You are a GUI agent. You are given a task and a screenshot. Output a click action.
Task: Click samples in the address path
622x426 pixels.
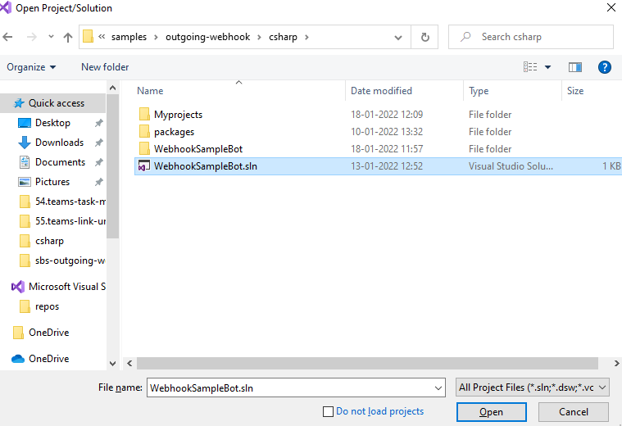click(x=129, y=37)
